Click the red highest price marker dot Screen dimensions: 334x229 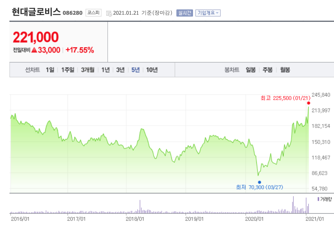(x=308, y=103)
